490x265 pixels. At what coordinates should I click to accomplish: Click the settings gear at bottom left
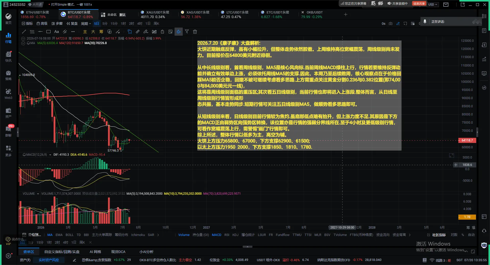pos(8,256)
